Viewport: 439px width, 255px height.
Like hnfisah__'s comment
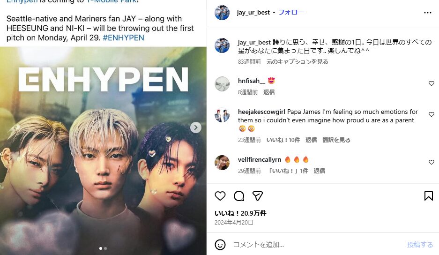(x=431, y=83)
